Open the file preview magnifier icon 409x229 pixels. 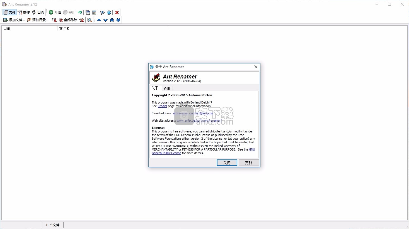pos(90,20)
